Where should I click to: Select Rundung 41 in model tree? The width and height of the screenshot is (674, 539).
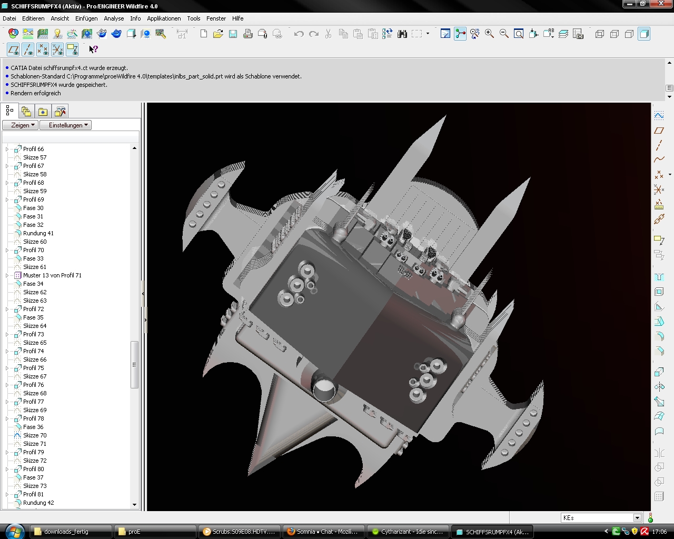[38, 233]
